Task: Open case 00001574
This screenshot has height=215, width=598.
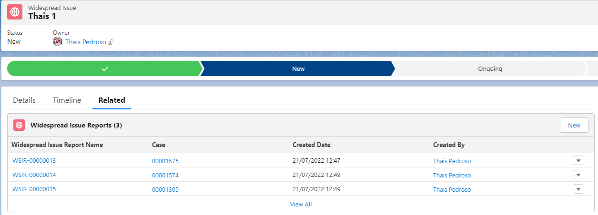Action: point(165,176)
